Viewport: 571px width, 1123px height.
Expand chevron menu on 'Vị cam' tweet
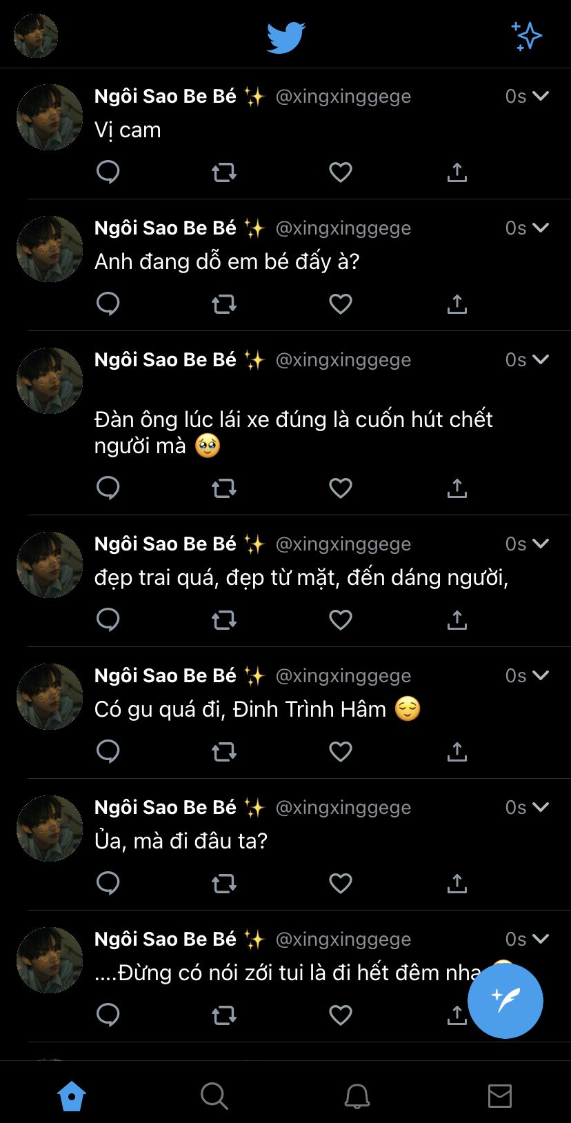(x=541, y=96)
